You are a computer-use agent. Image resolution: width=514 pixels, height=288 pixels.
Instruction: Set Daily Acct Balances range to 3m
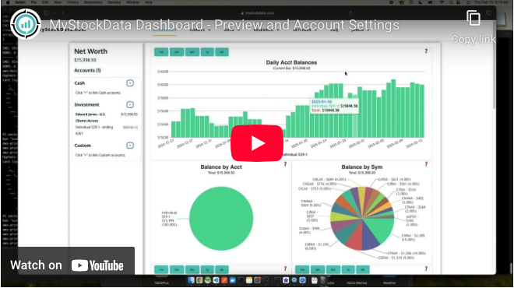pos(177,52)
